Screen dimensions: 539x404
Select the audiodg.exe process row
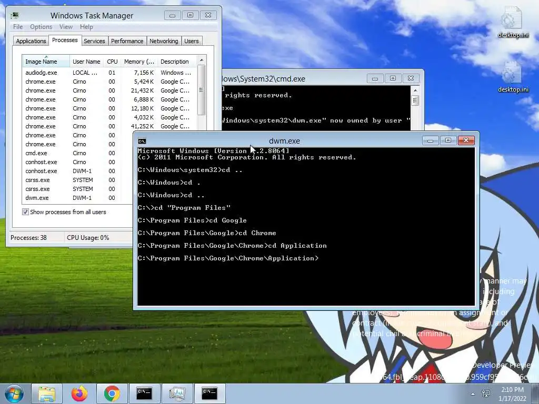pyautogui.click(x=109, y=73)
